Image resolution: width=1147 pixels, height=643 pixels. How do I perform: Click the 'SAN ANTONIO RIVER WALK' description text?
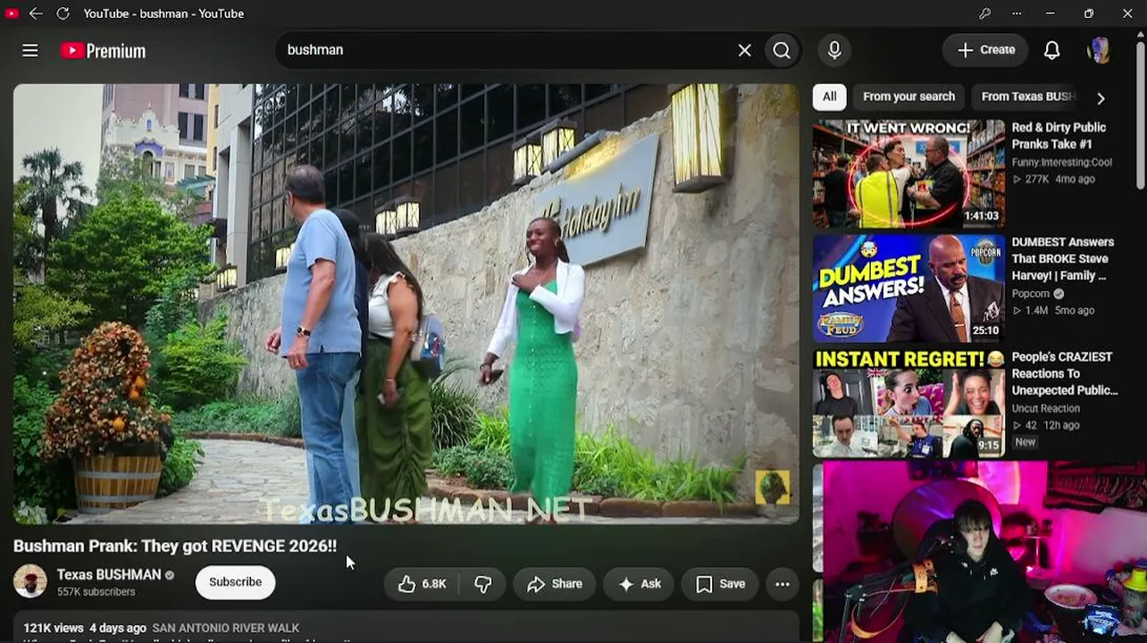pos(226,628)
